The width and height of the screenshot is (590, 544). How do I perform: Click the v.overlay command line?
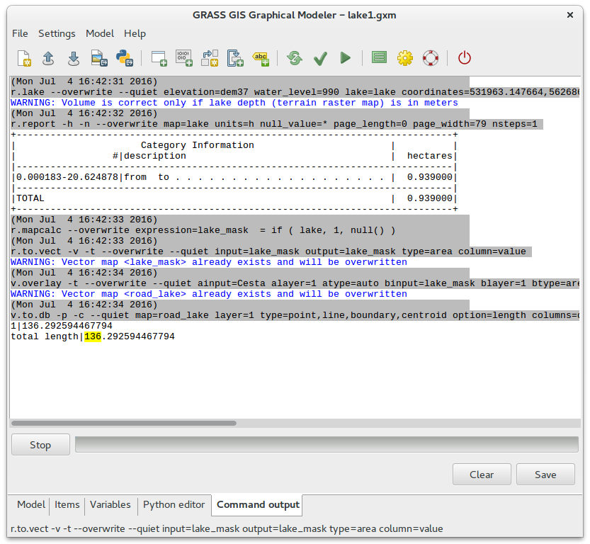pyautogui.click(x=295, y=283)
